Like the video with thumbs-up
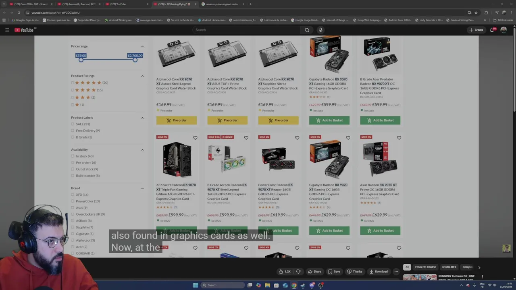 [x=285, y=271]
